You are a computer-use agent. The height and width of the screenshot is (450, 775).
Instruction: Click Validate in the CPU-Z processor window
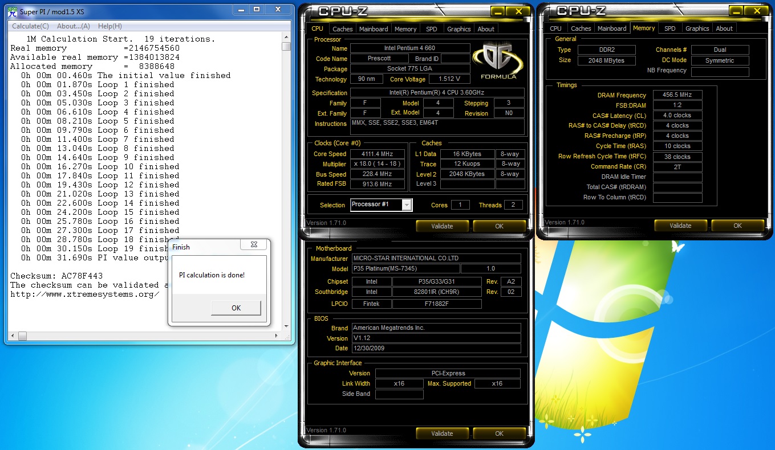[x=442, y=226]
